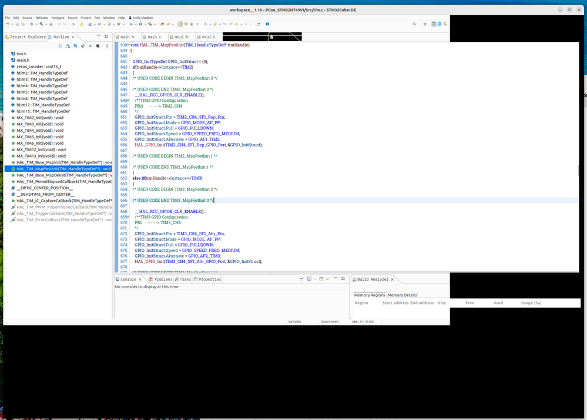Image resolution: width=587 pixels, height=420 pixels.
Task: Maximize the Outline view with its maximize button
Action: point(106,36)
